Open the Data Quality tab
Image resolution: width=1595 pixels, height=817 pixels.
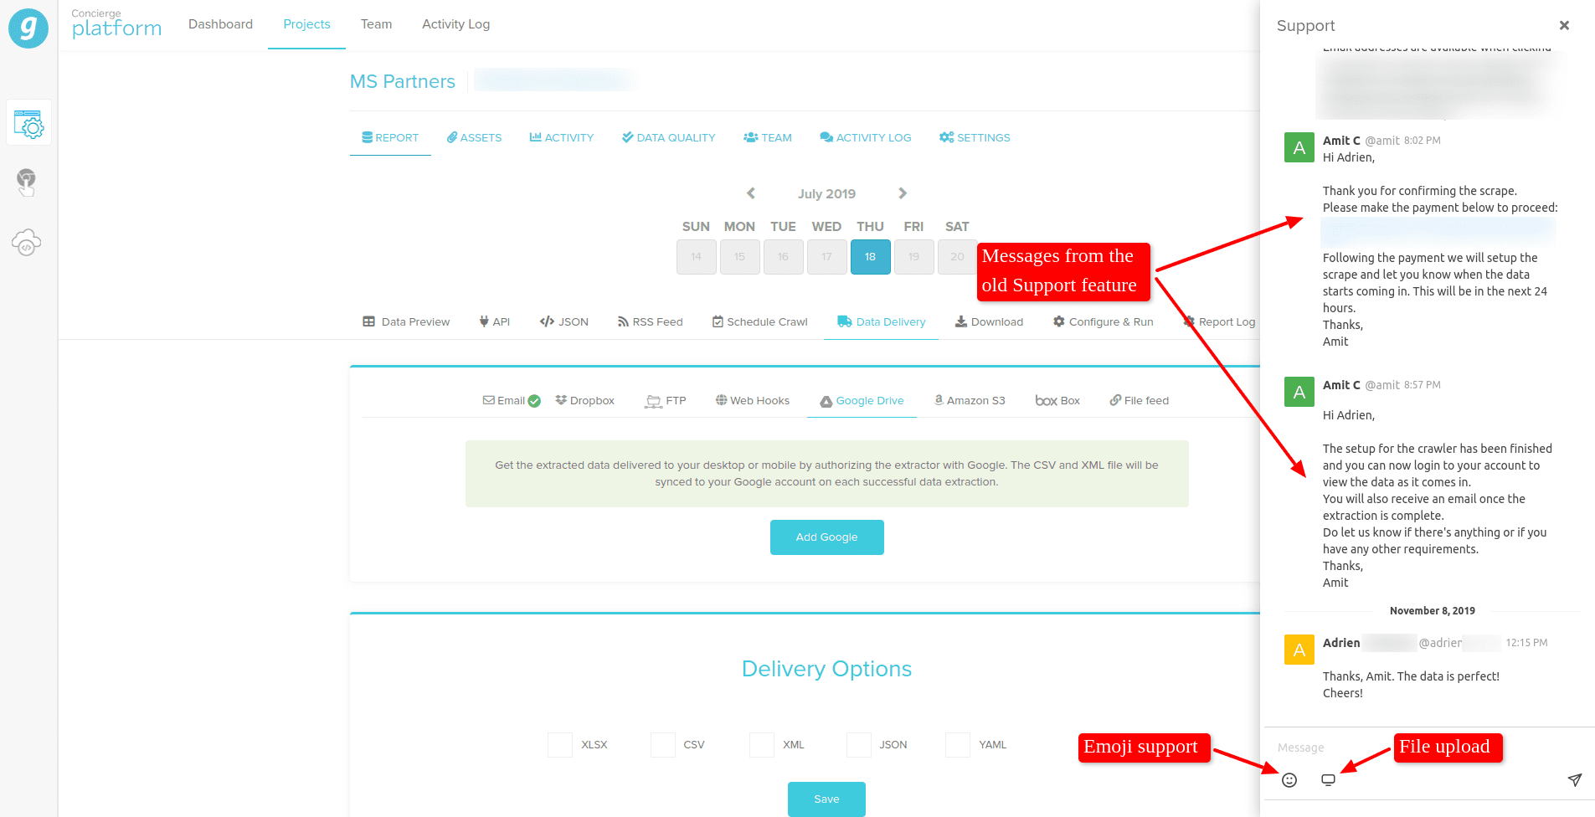[x=668, y=137]
